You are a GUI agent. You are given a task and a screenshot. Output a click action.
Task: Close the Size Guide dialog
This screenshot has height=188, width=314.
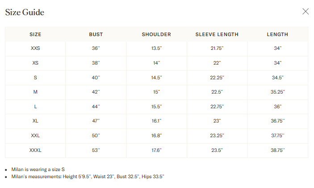(x=306, y=12)
